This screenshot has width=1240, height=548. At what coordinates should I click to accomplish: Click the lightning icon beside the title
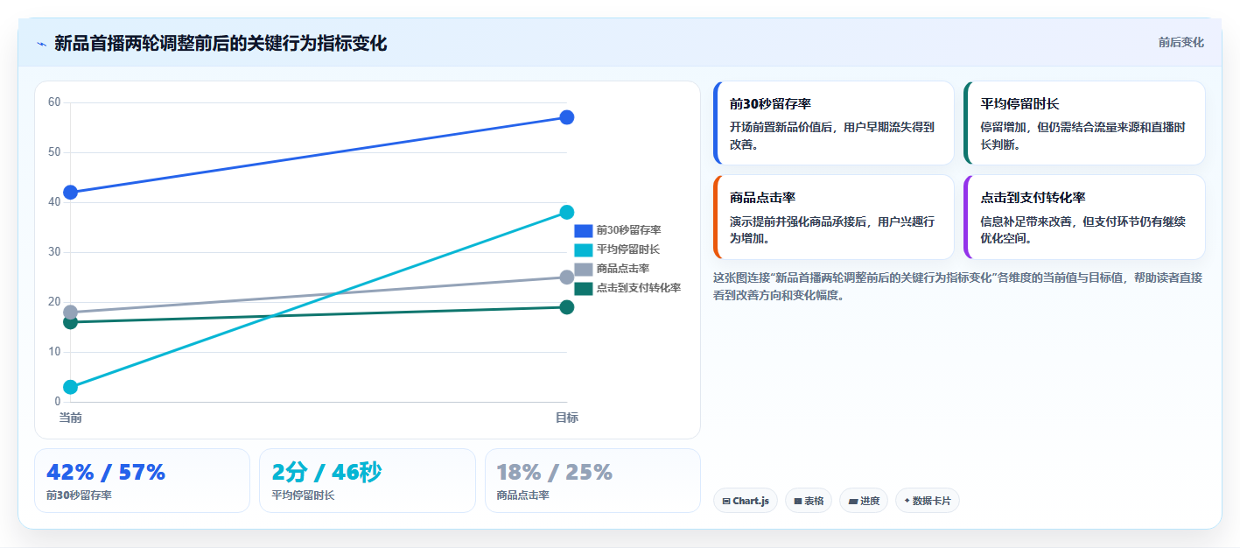coord(41,44)
